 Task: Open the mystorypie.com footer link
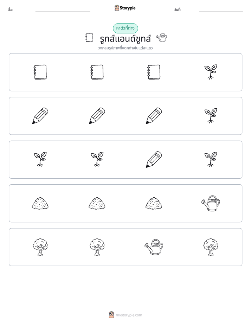click(129, 315)
